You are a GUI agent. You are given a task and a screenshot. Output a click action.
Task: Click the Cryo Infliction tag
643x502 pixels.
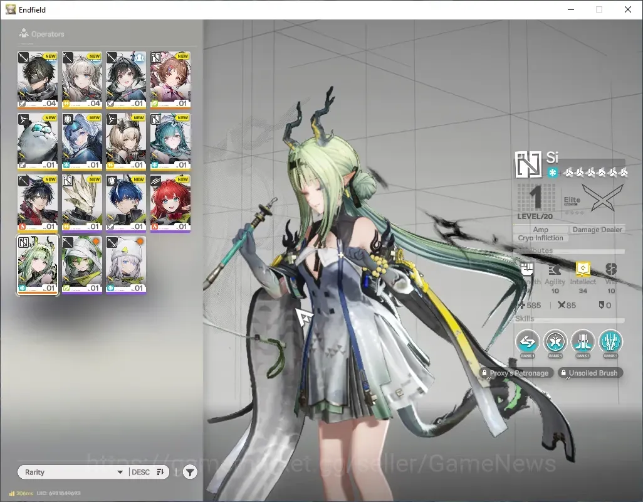(x=540, y=238)
